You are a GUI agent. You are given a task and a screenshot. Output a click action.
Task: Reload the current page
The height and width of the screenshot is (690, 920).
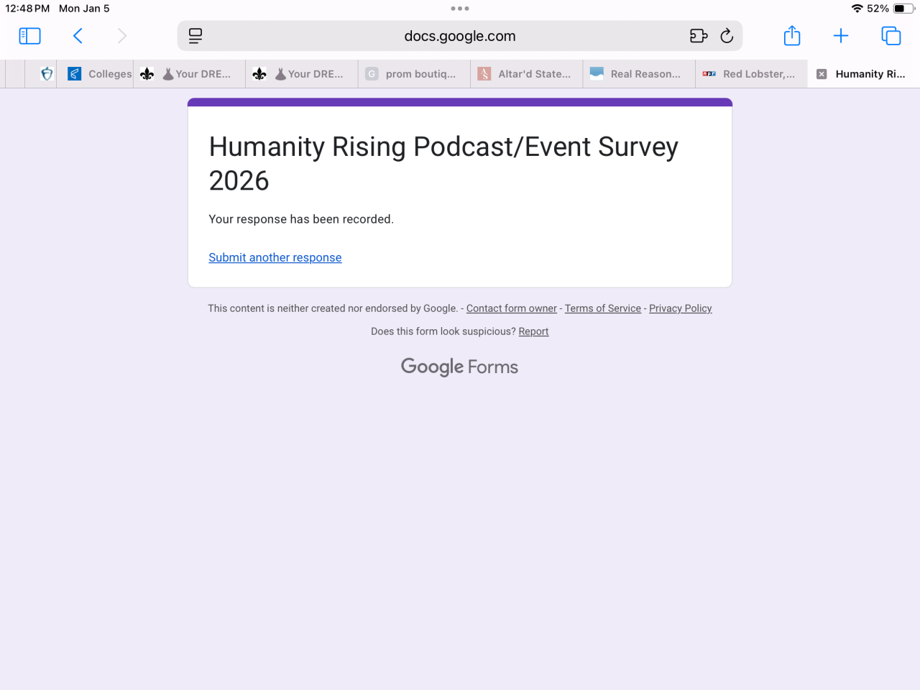pos(727,36)
